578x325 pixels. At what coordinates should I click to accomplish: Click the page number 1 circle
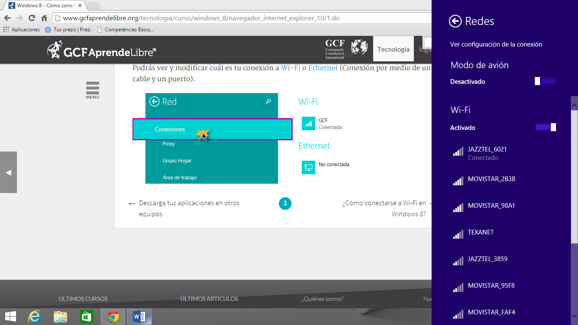point(285,204)
